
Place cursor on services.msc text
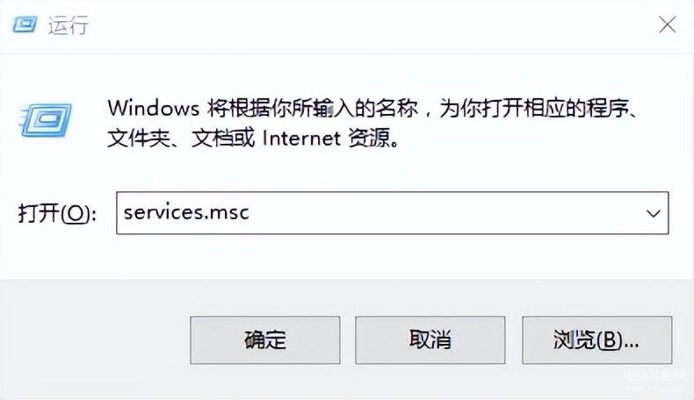pyautogui.click(x=186, y=213)
